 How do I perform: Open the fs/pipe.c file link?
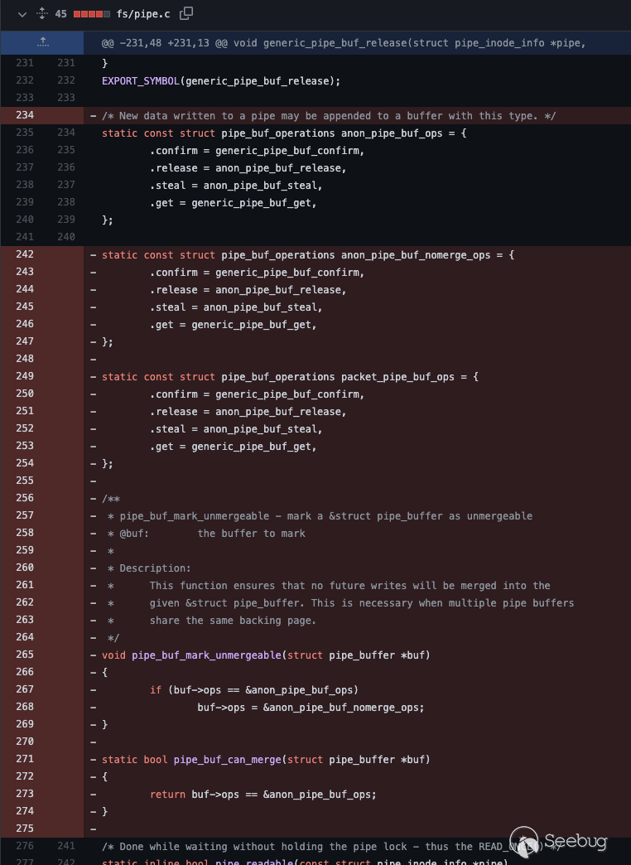click(x=144, y=14)
